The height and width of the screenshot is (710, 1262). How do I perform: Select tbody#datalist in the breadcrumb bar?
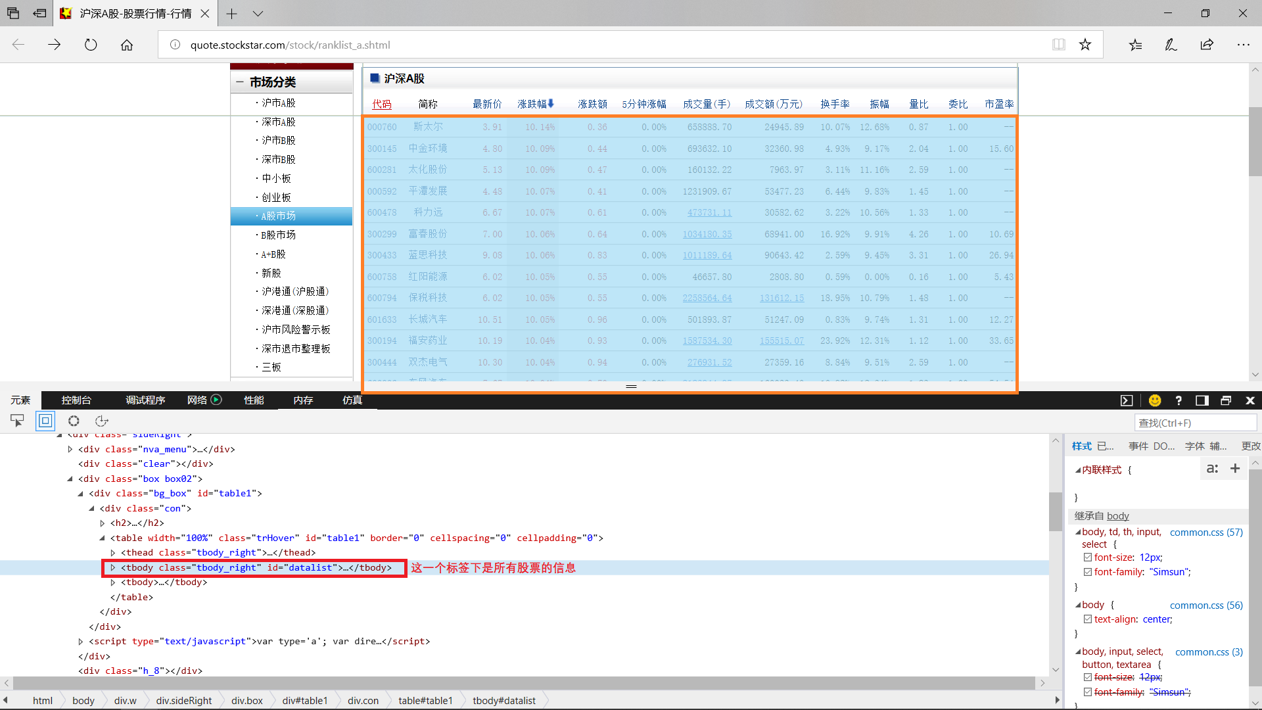504,701
